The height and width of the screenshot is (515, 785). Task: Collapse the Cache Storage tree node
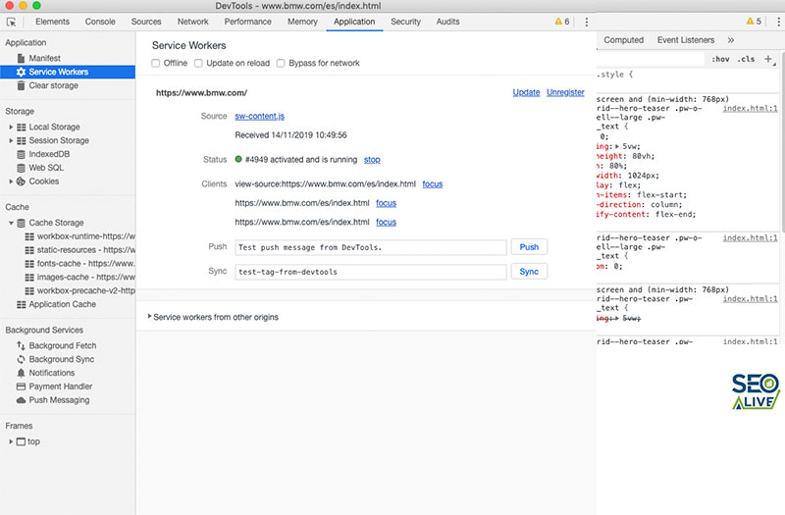[10, 223]
